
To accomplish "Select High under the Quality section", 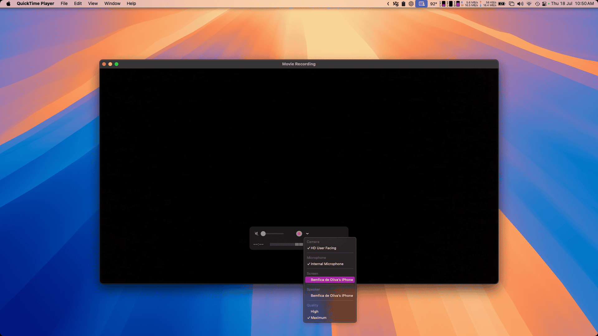I will (x=315, y=311).
